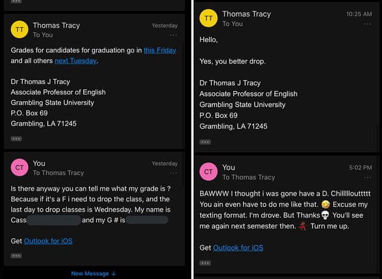Tap 'To Thomas Tracy' recipient line on 5:02 PM email
Screen dimensions: 382x279
pos(249,177)
